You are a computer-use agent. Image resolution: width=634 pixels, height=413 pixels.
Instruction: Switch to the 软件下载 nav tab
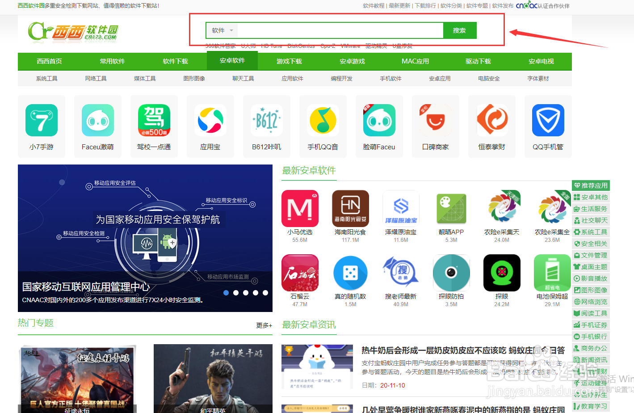click(x=175, y=61)
